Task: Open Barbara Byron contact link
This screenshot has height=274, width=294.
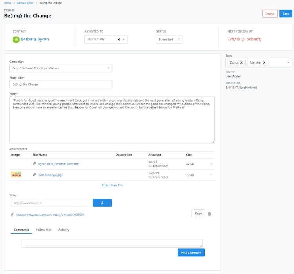Action: click(x=34, y=39)
